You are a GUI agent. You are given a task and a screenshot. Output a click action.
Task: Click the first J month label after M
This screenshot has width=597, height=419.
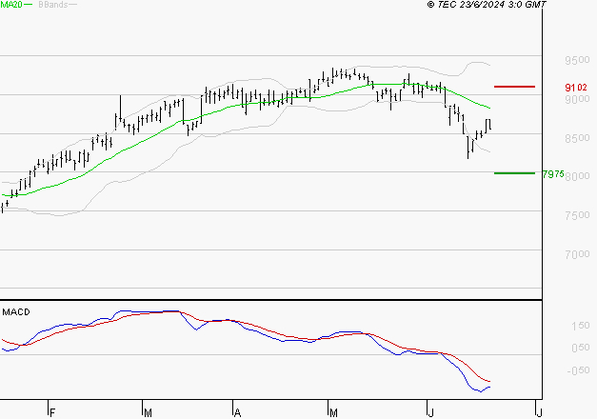430,413
